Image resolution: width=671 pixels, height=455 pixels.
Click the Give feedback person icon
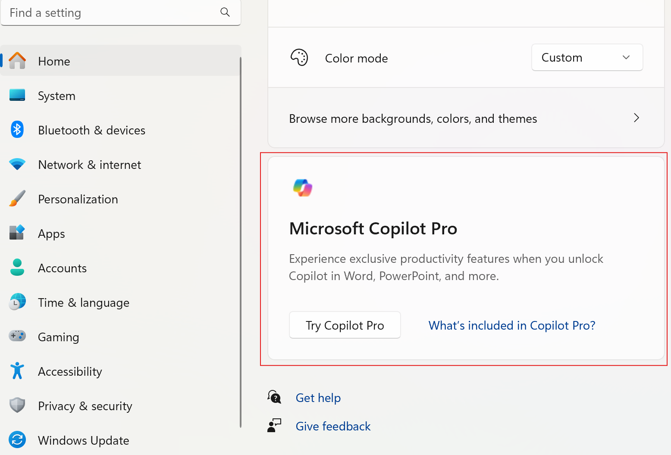click(274, 425)
